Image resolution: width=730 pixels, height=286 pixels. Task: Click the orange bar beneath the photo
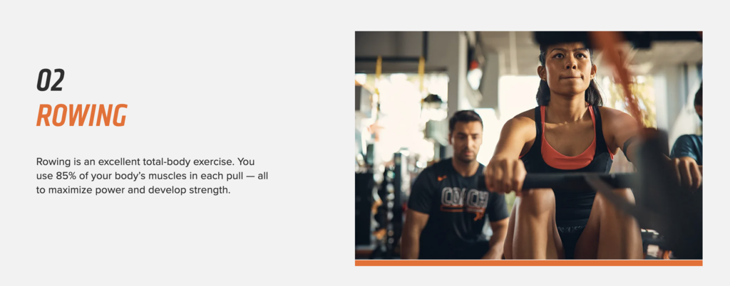[x=528, y=263]
